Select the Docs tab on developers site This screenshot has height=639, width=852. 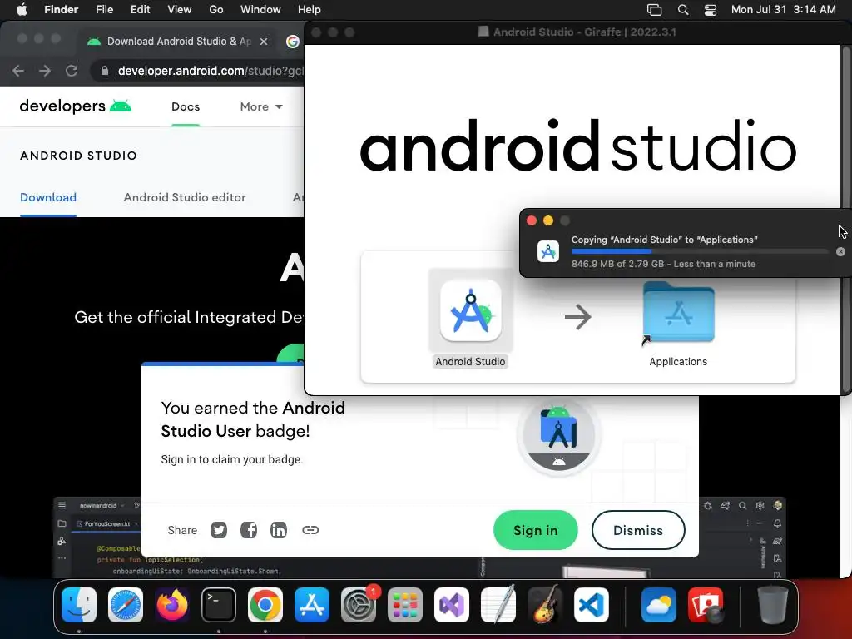[186, 106]
